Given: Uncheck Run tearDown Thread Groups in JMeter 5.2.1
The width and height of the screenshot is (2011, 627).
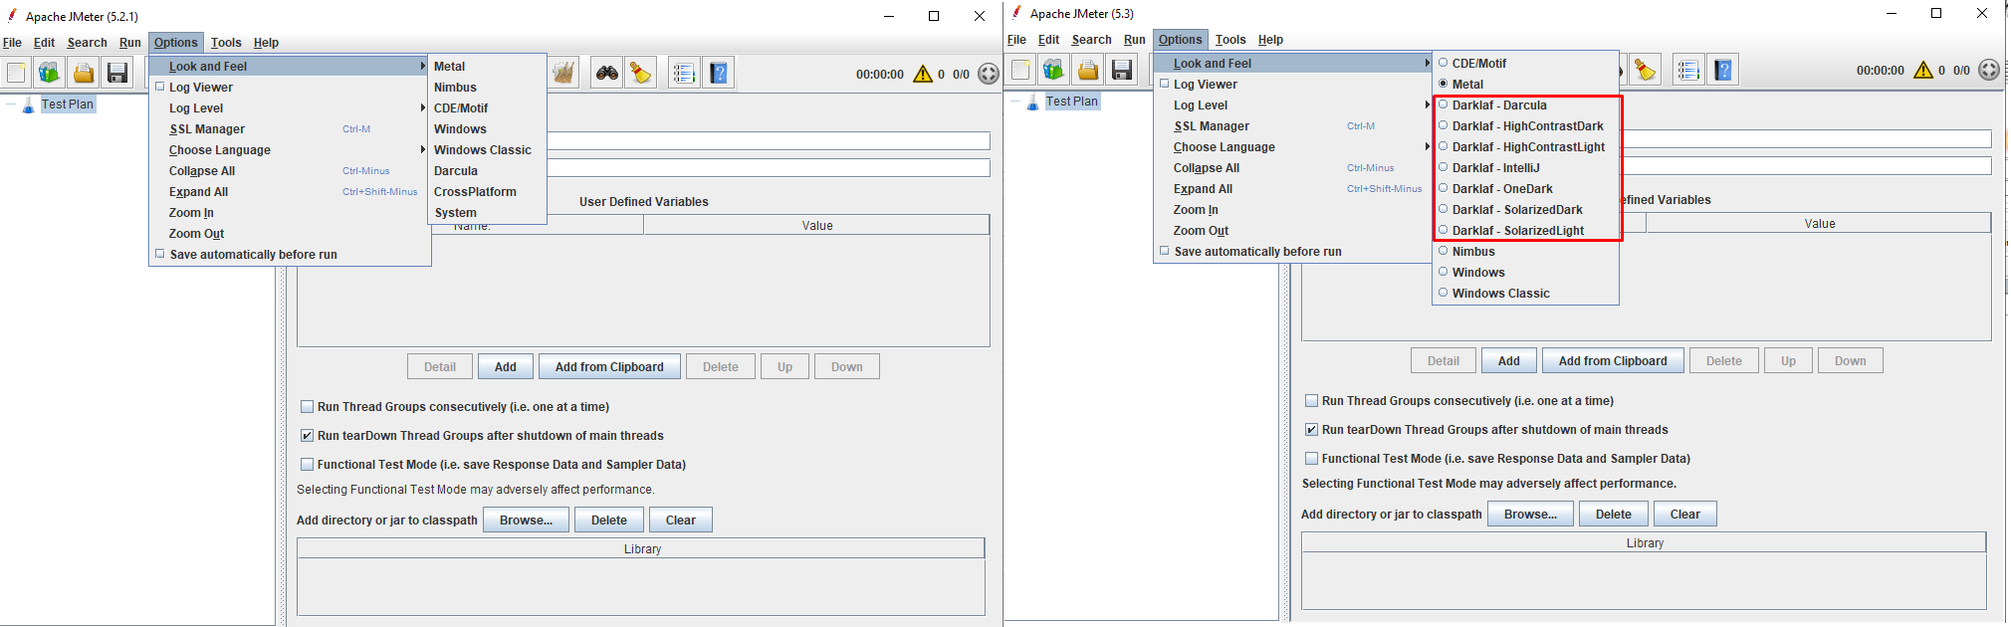Looking at the screenshot, I should (308, 435).
